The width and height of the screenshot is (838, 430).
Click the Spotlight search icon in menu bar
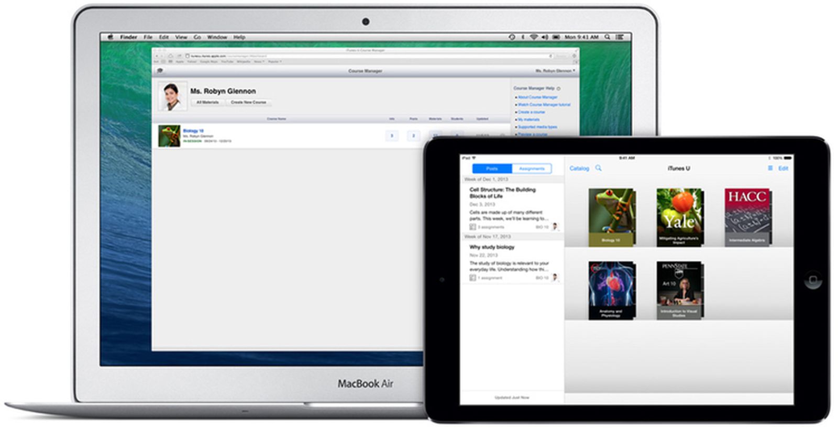[x=608, y=37]
